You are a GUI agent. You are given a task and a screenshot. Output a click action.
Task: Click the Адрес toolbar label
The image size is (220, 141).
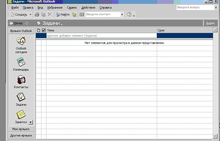[x=210, y=23]
